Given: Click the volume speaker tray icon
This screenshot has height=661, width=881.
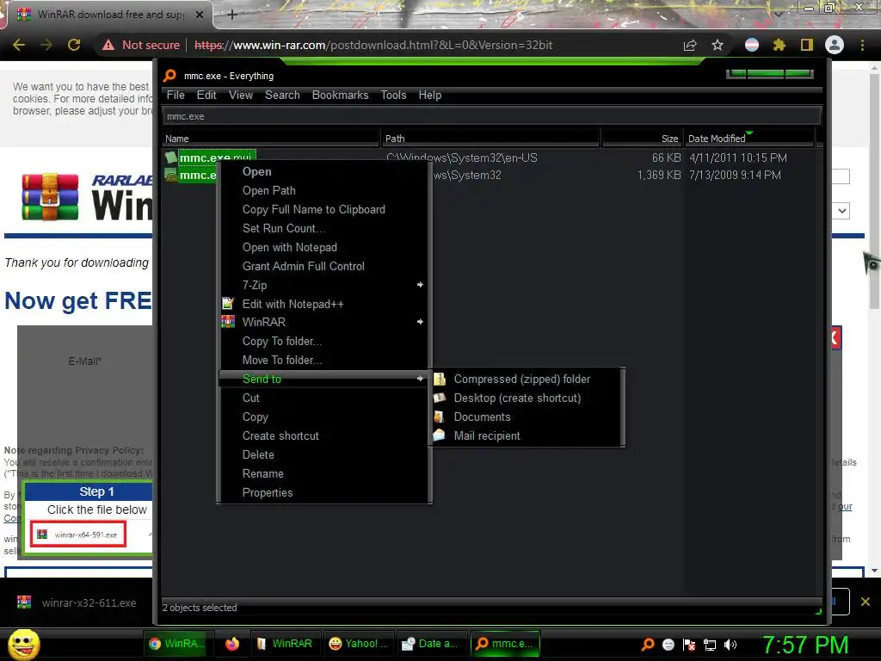Looking at the screenshot, I should tap(730, 644).
